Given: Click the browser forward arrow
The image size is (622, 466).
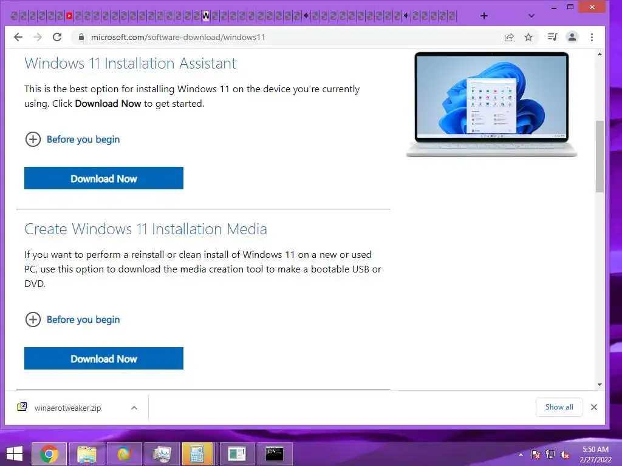Looking at the screenshot, I should pos(38,37).
